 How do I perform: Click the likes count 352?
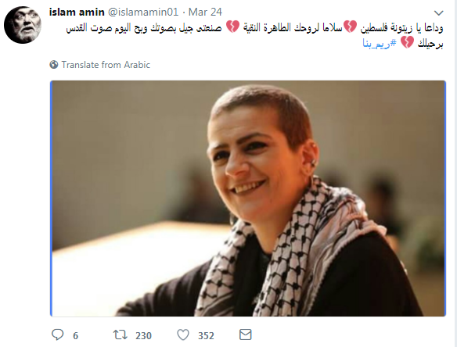(x=206, y=335)
